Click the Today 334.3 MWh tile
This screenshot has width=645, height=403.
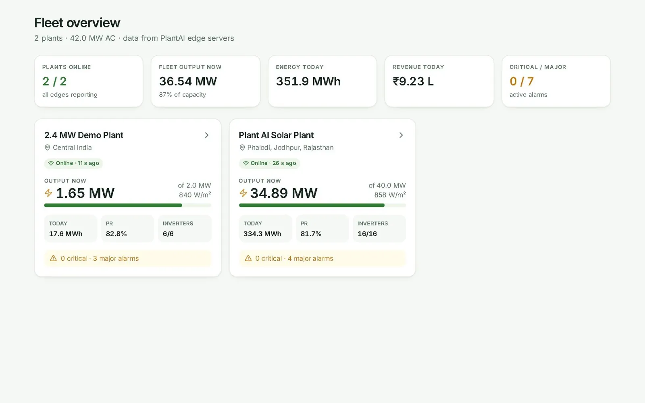[x=265, y=229]
